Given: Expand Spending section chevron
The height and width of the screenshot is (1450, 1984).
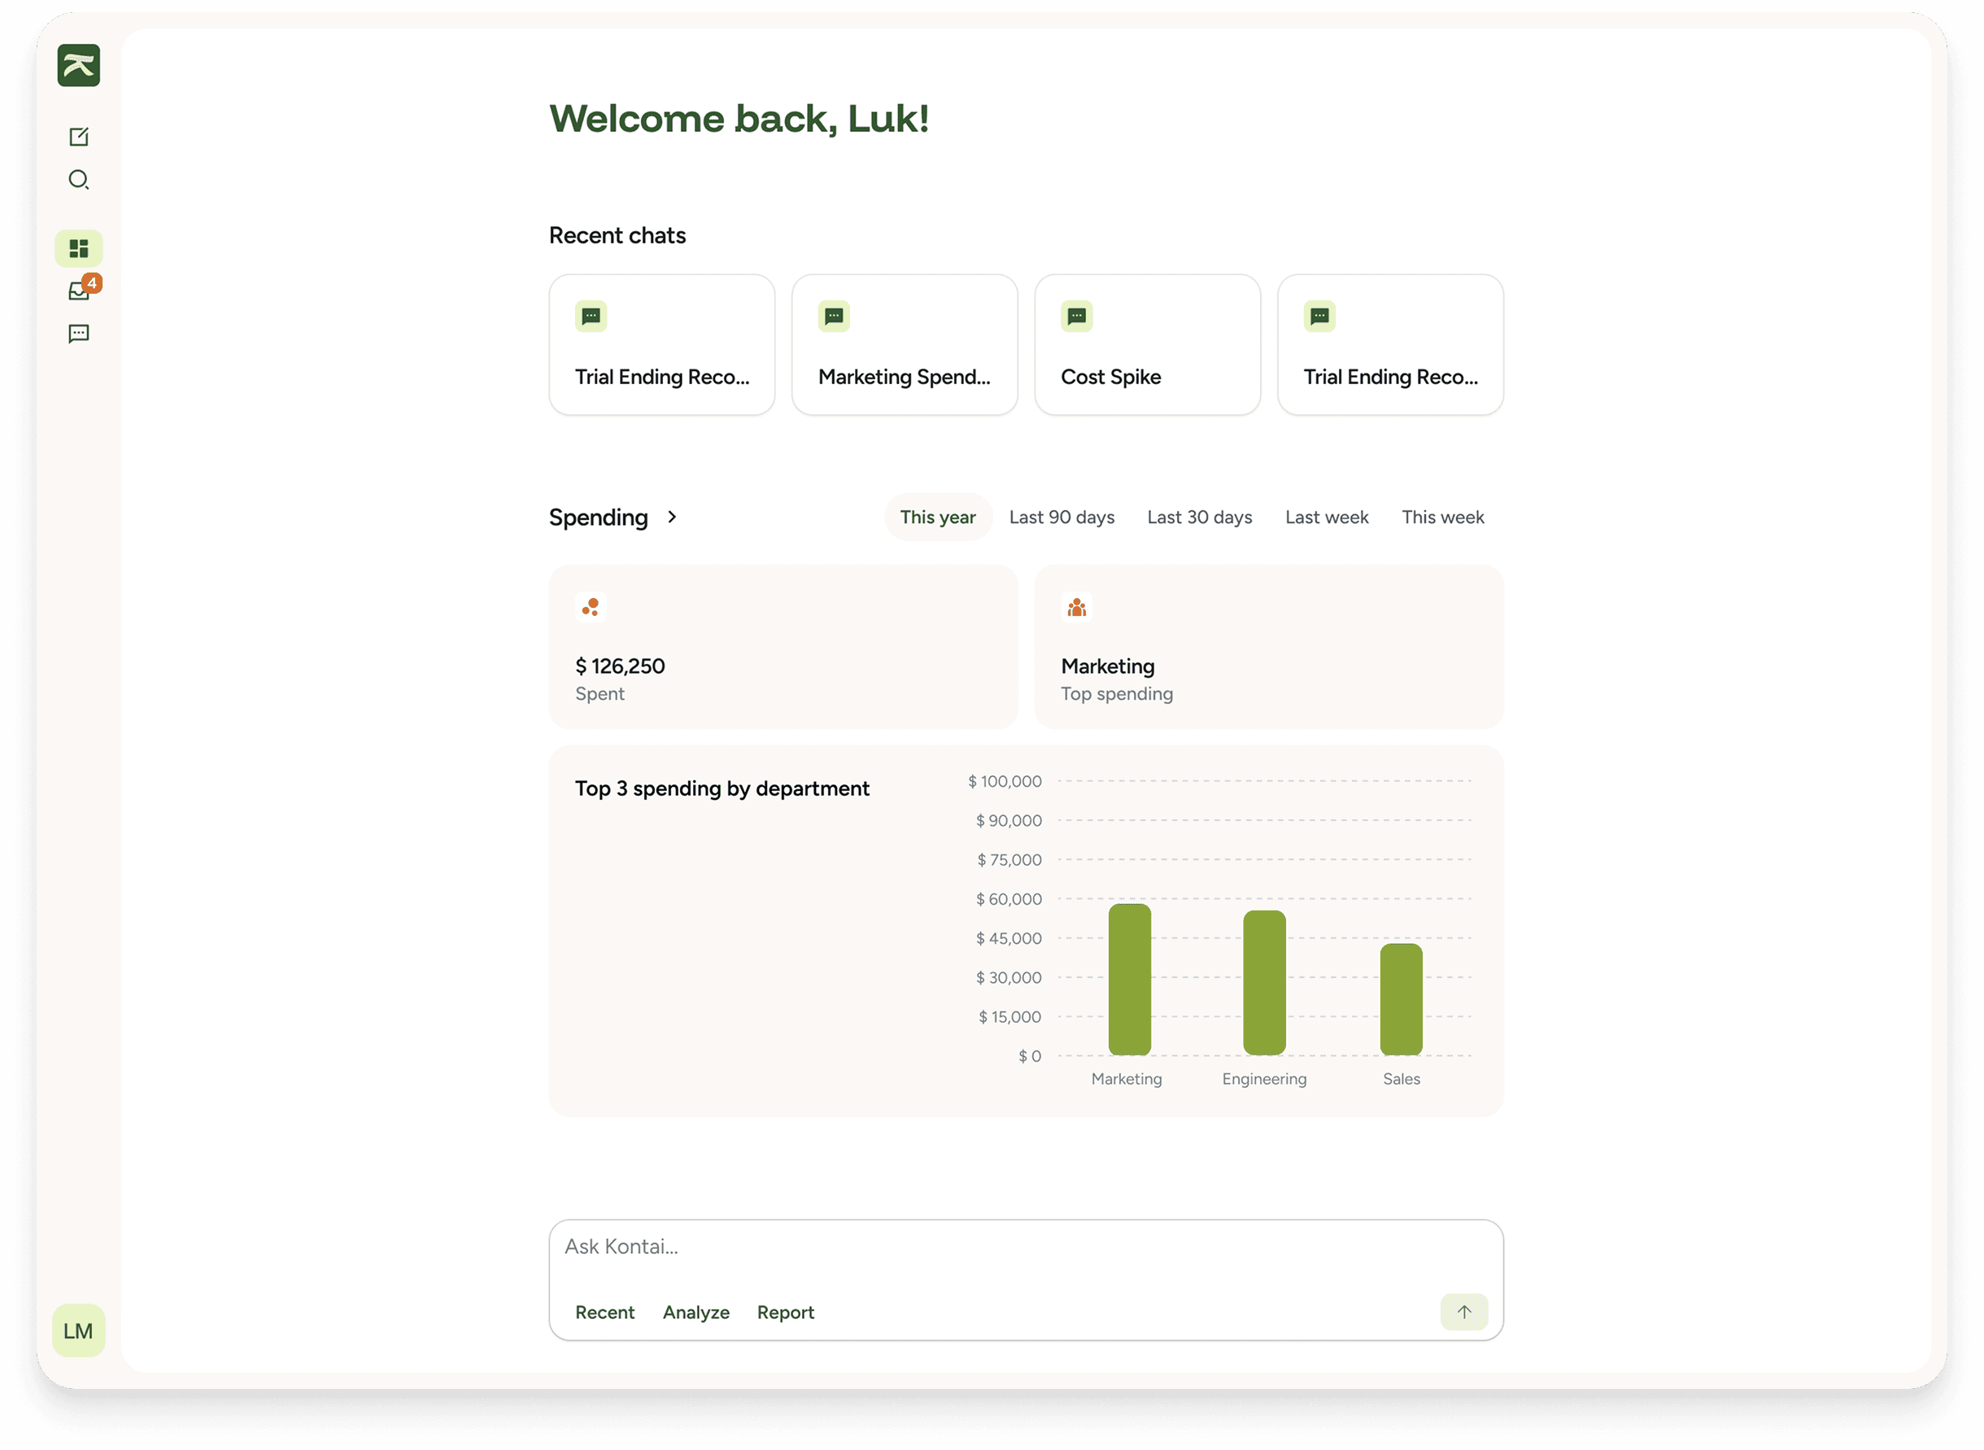Looking at the screenshot, I should point(672,517).
